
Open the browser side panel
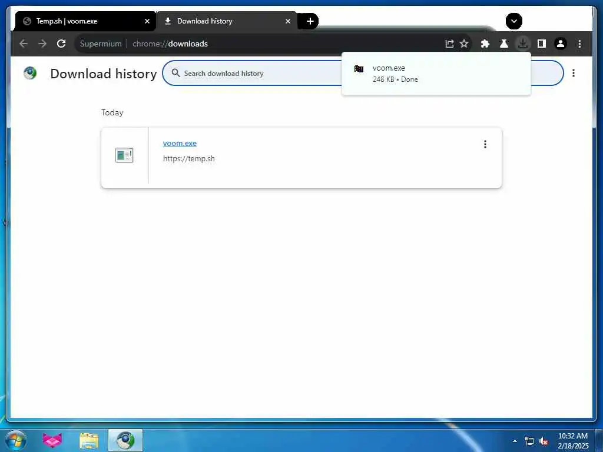(x=542, y=44)
